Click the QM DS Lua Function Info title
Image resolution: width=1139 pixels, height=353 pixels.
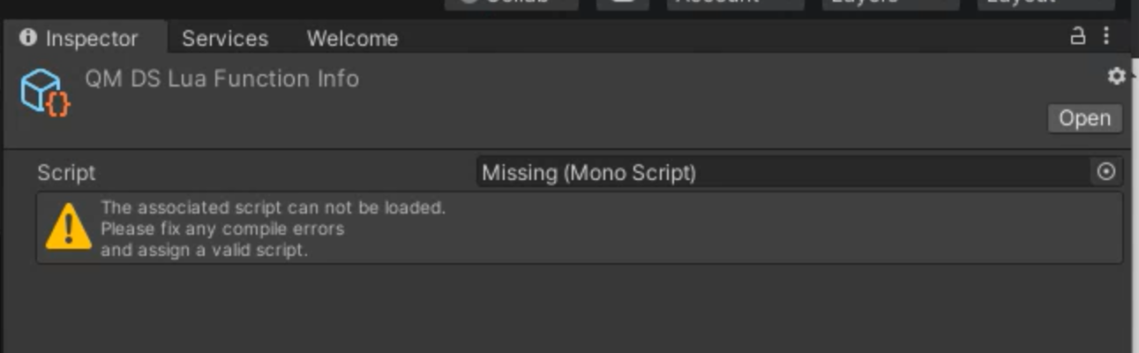tap(221, 79)
